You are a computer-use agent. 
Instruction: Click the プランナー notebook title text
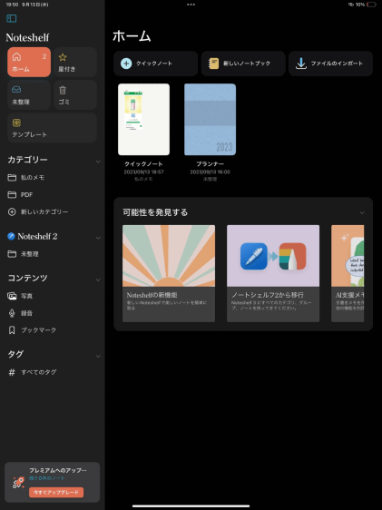pyautogui.click(x=210, y=164)
